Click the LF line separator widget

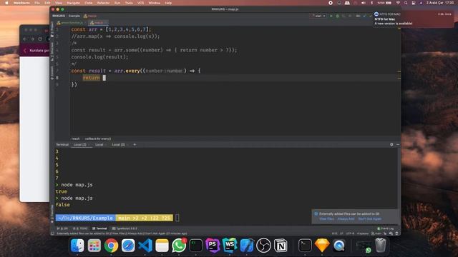341,233
